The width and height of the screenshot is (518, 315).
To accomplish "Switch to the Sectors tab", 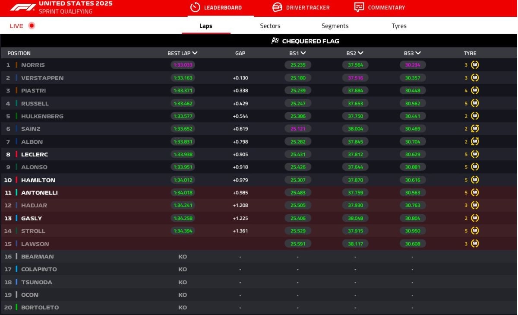I will pos(270,26).
